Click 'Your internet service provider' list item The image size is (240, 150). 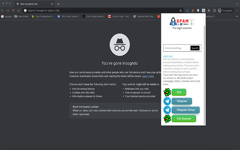pos(140,96)
